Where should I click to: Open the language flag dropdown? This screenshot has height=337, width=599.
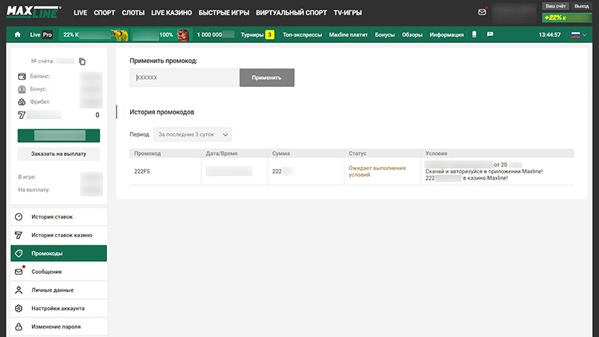[577, 34]
